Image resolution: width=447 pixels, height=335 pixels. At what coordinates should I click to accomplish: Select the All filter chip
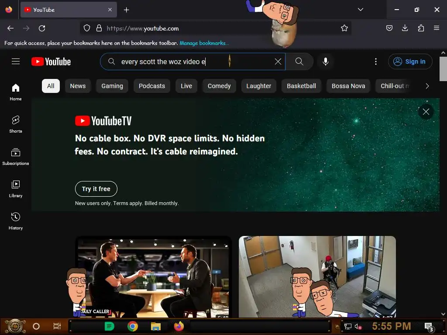coord(51,86)
